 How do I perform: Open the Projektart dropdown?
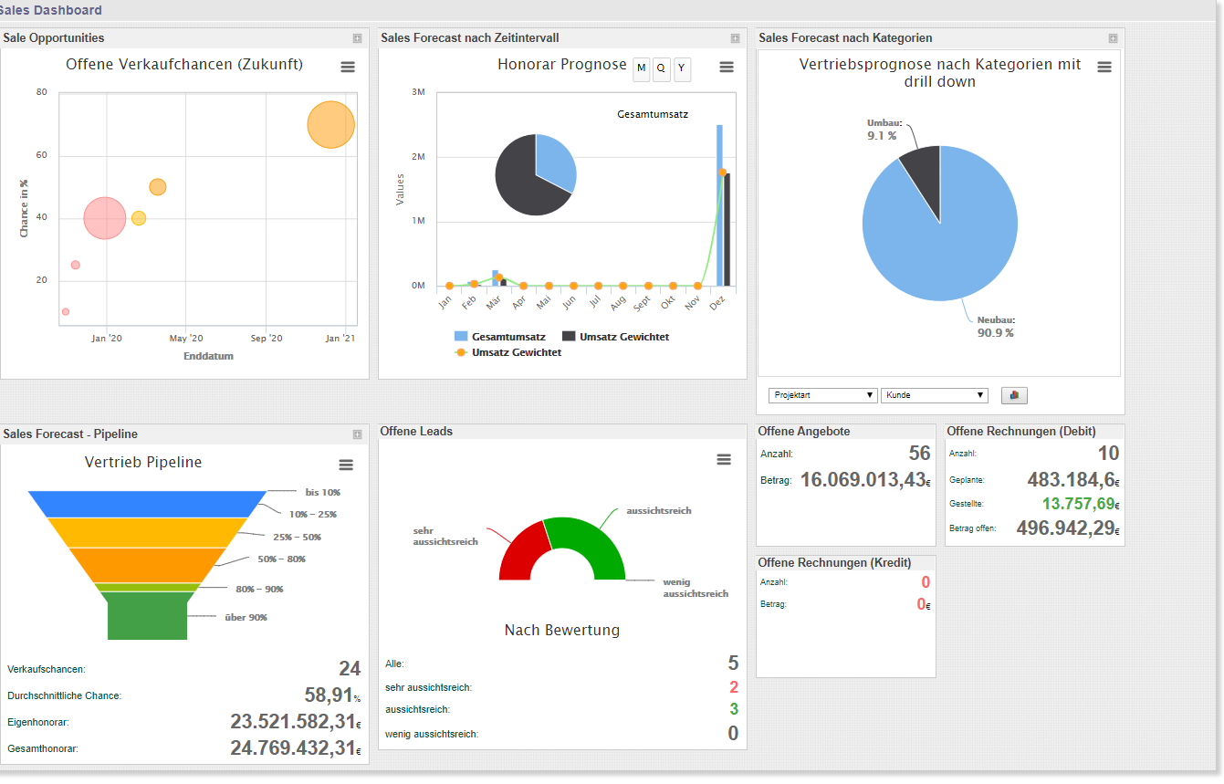click(x=821, y=395)
